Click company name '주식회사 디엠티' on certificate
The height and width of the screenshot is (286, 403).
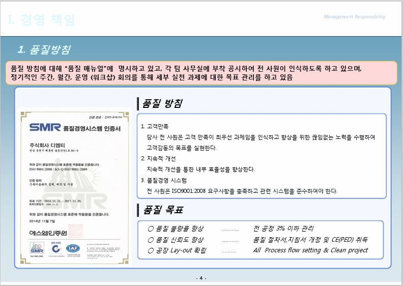point(47,146)
